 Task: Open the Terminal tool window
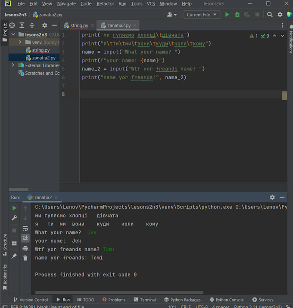click(x=144, y=300)
